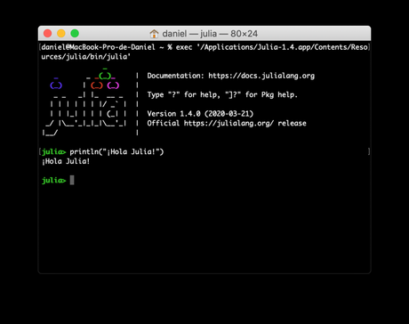This screenshot has height=324, width=409.
Task: Click the blue dot of the Julia logo
Action: (56, 85)
